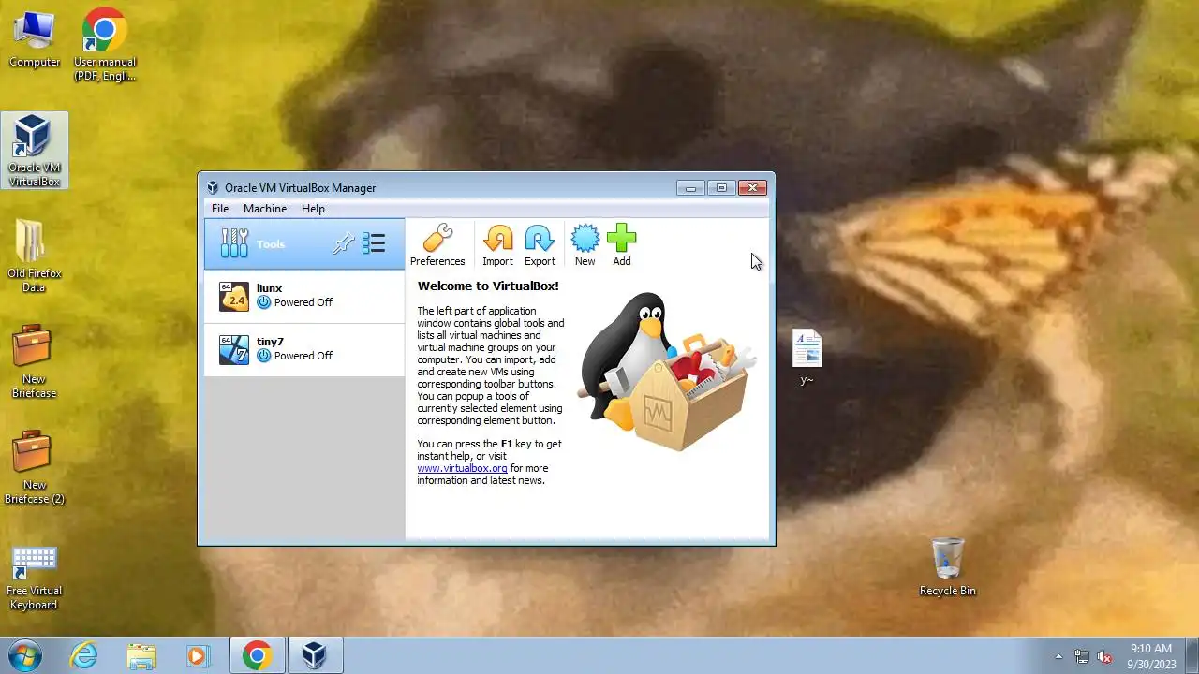Screen dimensions: 1199x674
Task: Select the y~ document on desktop
Action: pyautogui.click(x=807, y=357)
